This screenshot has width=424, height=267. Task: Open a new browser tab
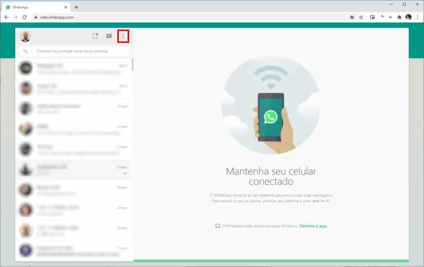tap(76, 7)
